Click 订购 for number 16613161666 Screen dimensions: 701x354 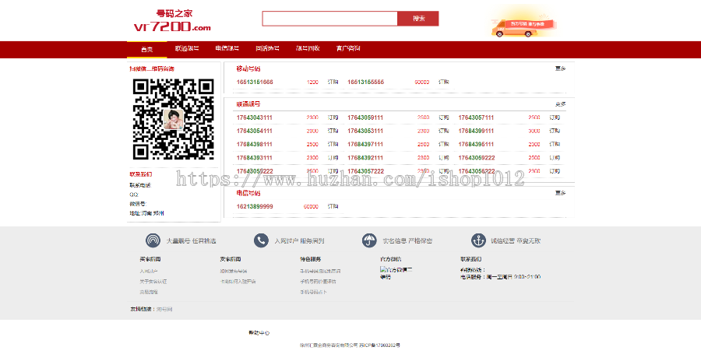[333, 82]
